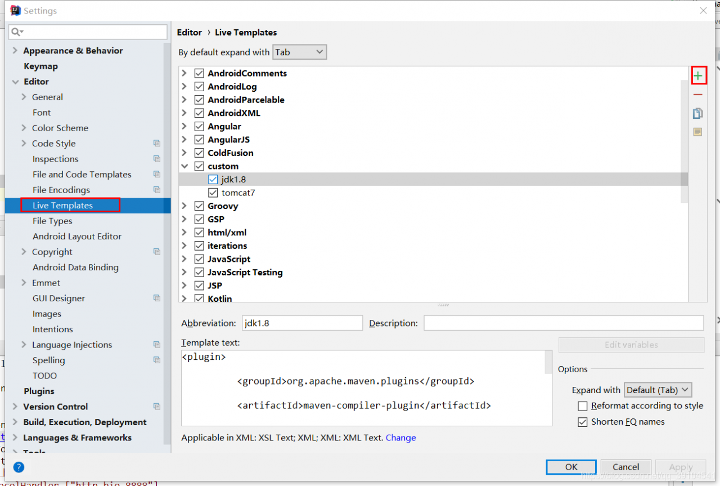Click project-level indicator icon beside Copyright
Screen dimensions: 720x486
156,252
